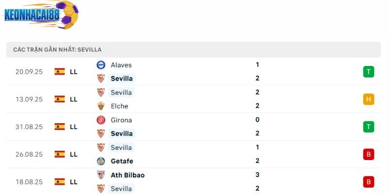The width and height of the screenshot is (388, 194).
Task: Click red B badge for Ath Bilbao match
Action: (369, 182)
